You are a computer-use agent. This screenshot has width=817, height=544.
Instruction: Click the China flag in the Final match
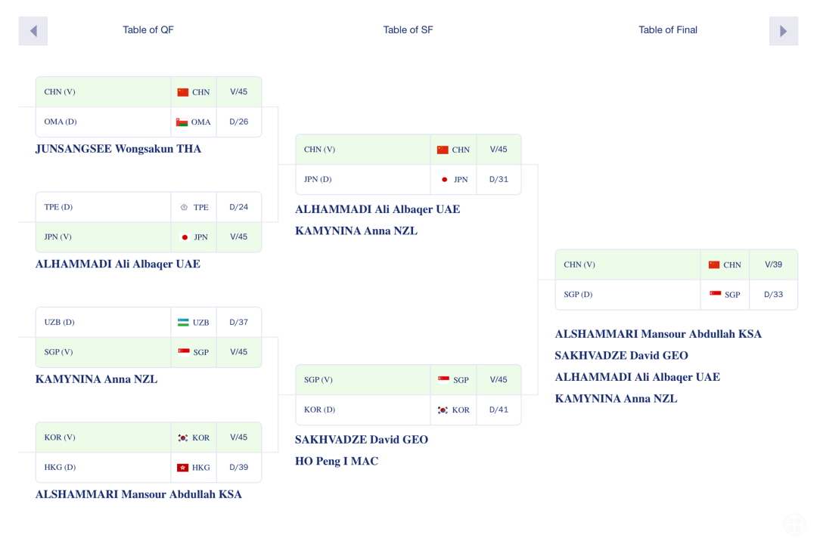click(x=714, y=264)
